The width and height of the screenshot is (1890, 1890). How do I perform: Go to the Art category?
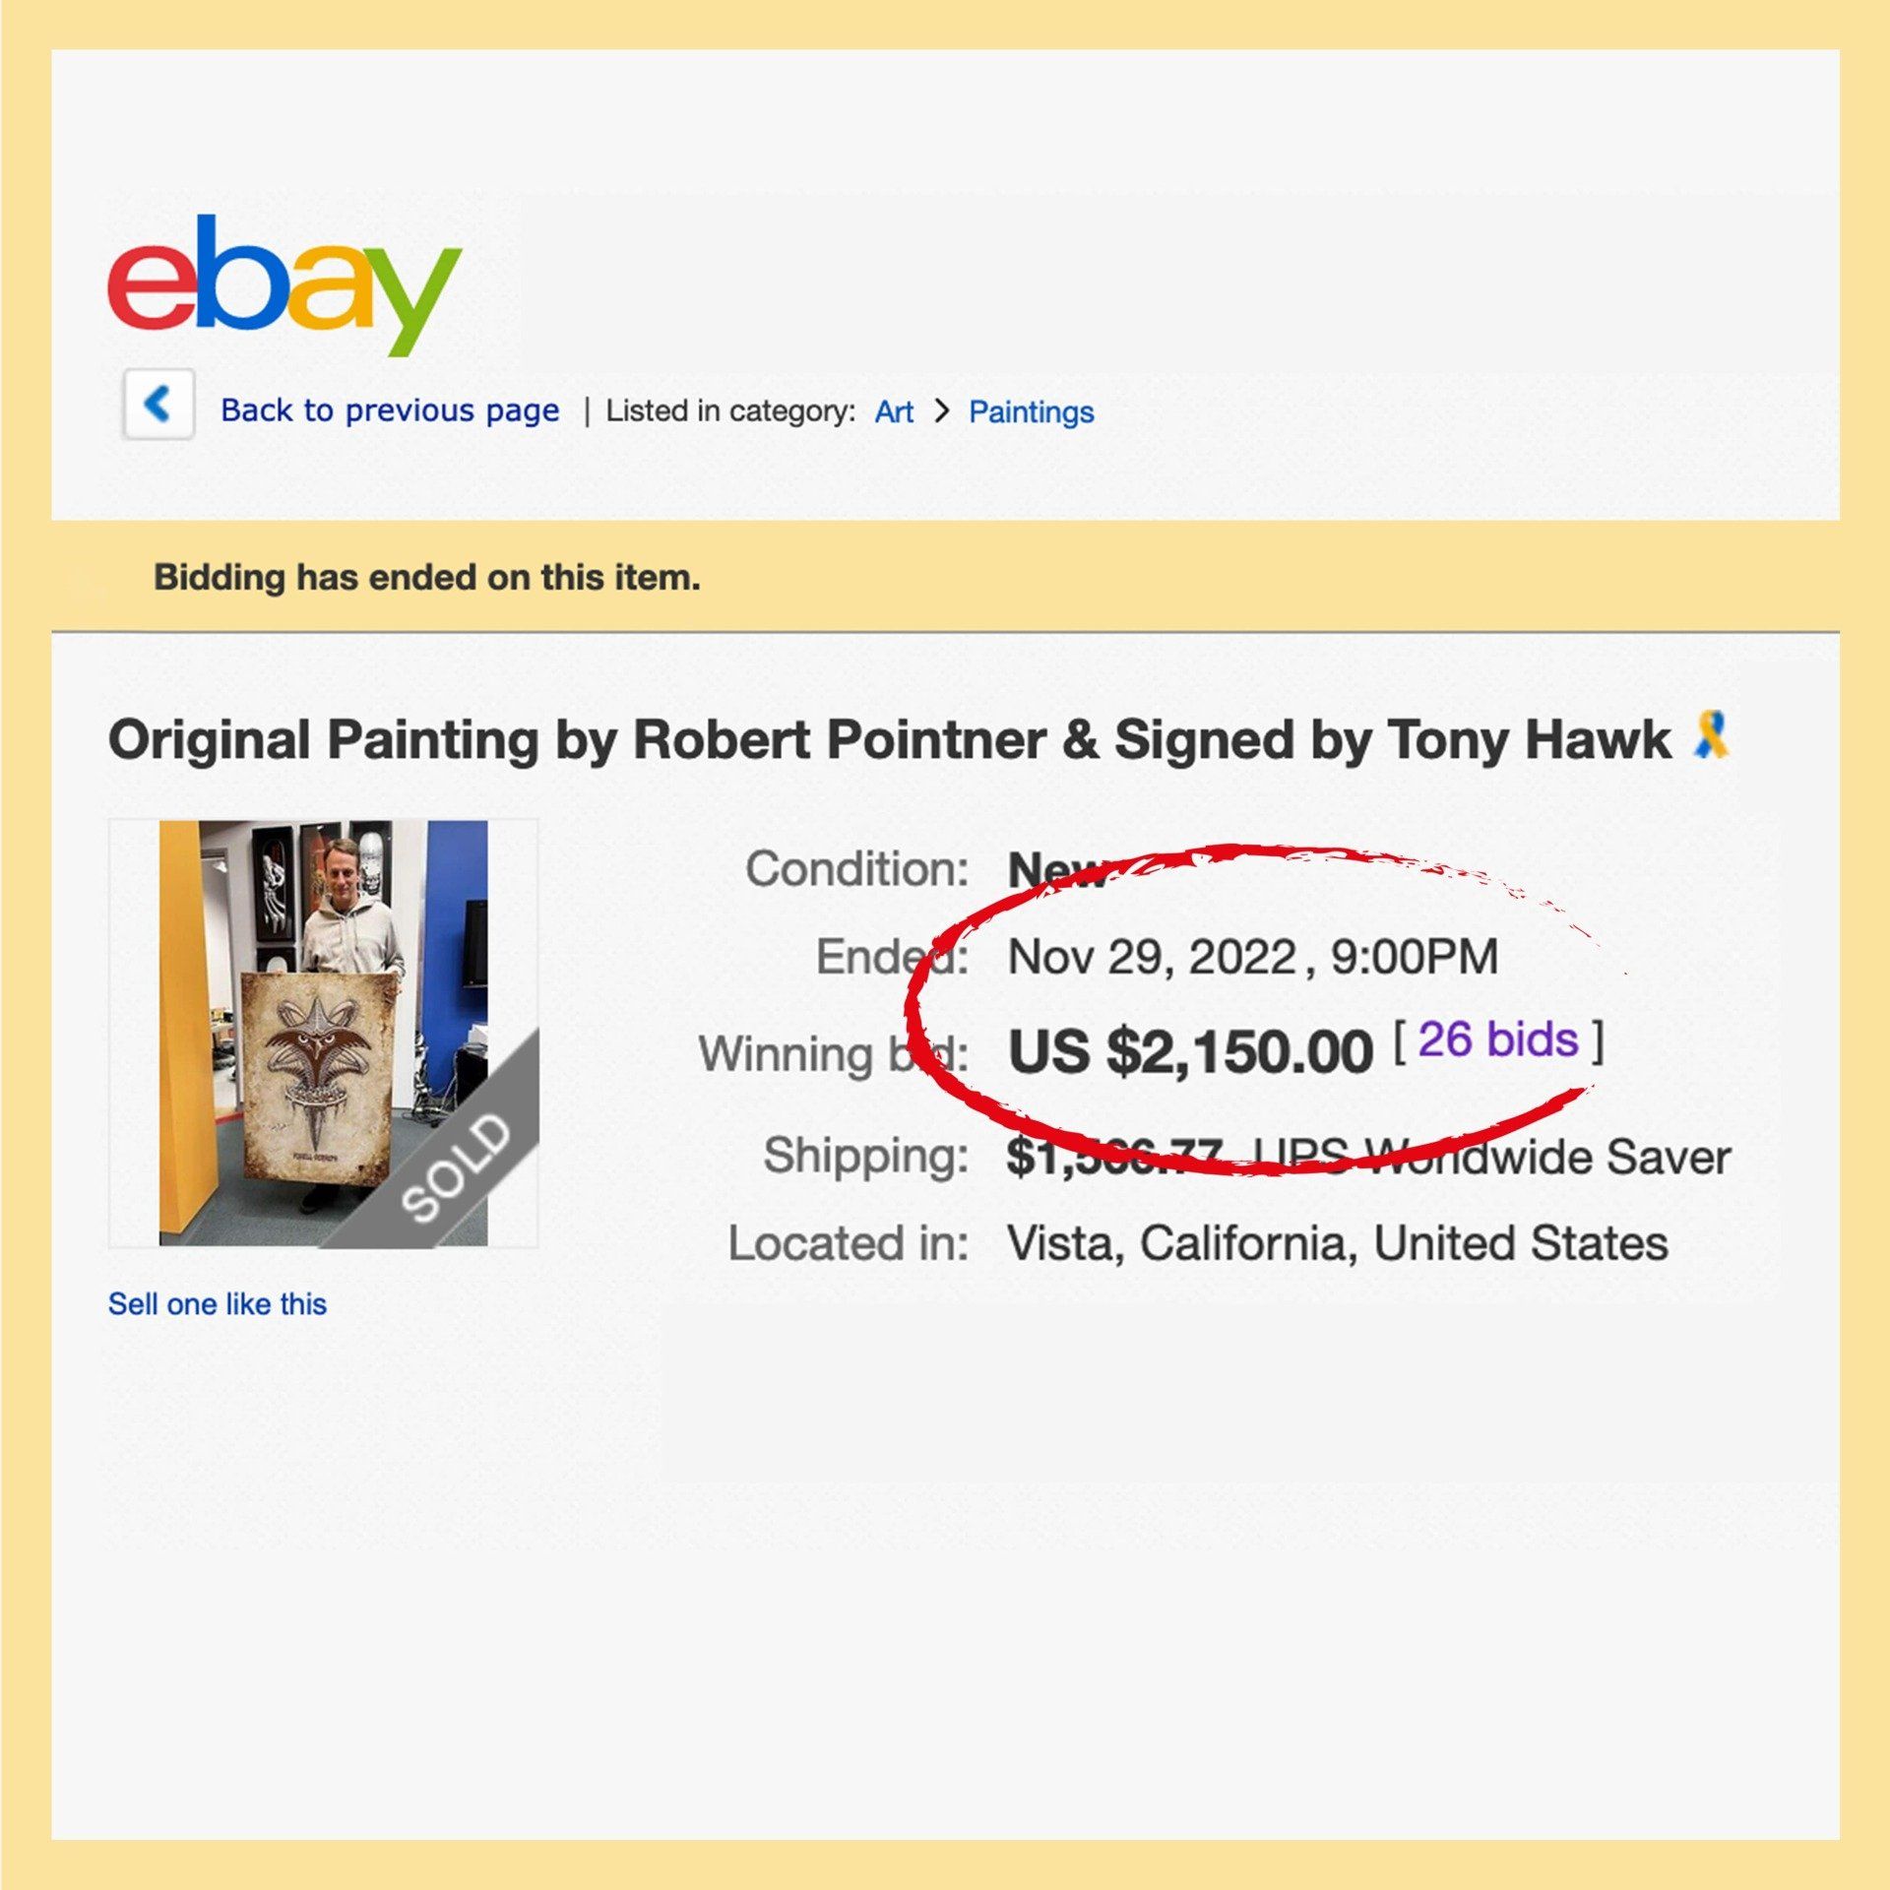[894, 411]
